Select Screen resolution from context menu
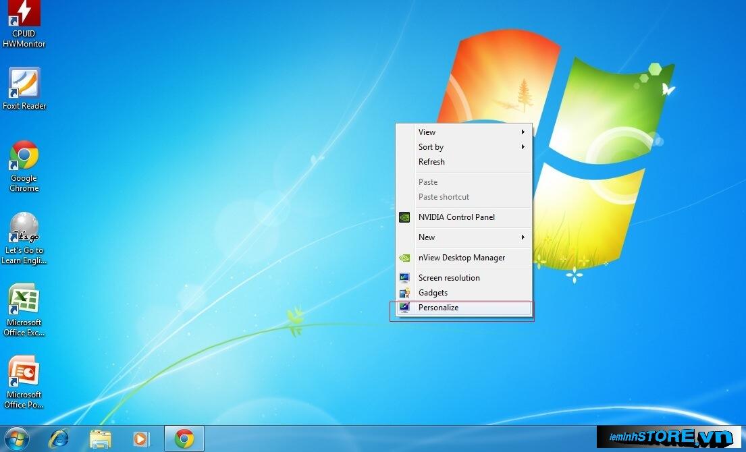This screenshot has width=746, height=452. click(449, 278)
